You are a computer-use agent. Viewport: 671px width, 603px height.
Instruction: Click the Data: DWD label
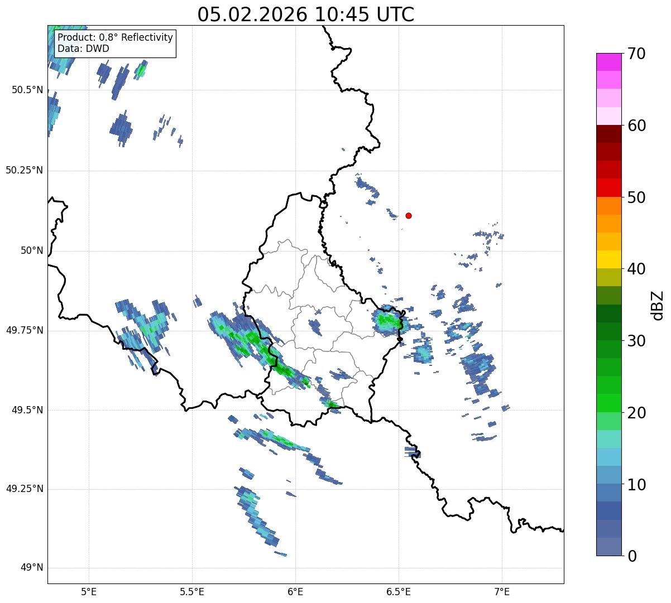tap(83, 49)
